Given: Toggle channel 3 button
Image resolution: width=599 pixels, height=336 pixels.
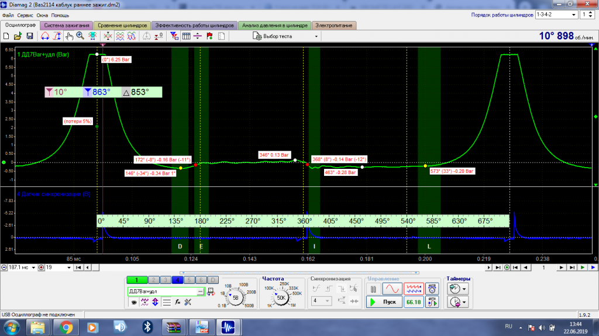Looking at the screenshot, I should click(166, 280).
